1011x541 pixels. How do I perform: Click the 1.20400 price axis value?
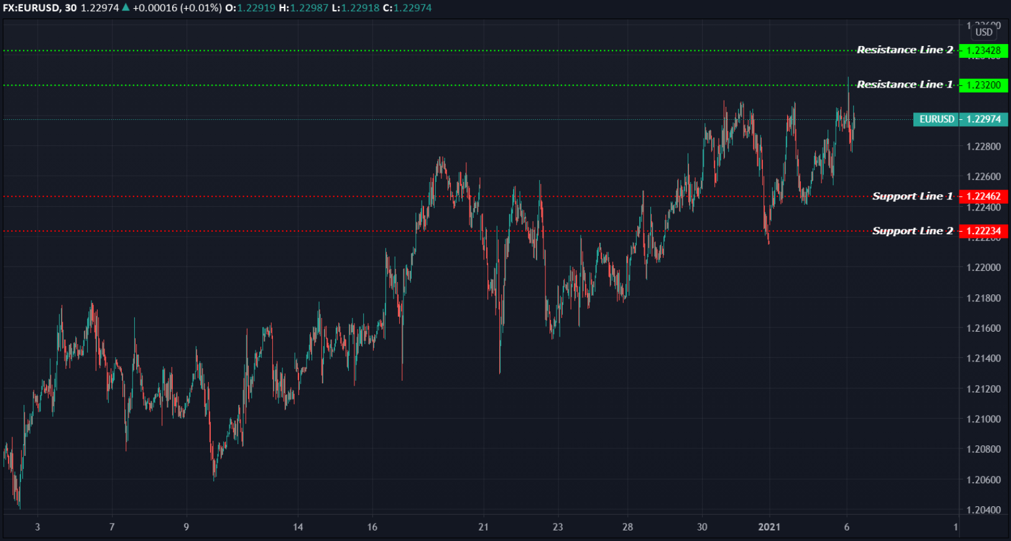pyautogui.click(x=984, y=510)
